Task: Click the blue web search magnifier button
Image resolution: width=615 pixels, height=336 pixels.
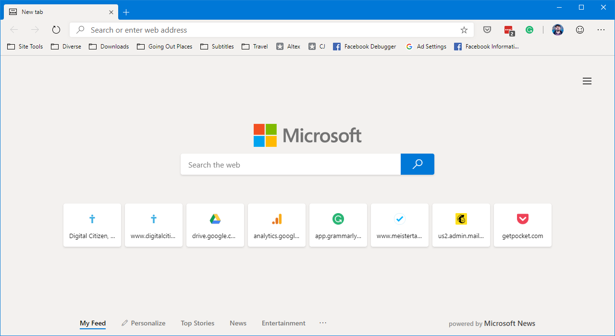Action: point(417,164)
